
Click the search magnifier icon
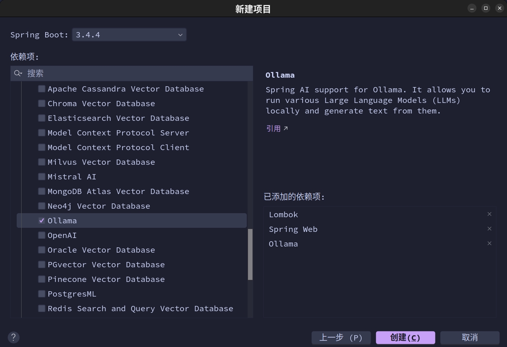click(18, 73)
